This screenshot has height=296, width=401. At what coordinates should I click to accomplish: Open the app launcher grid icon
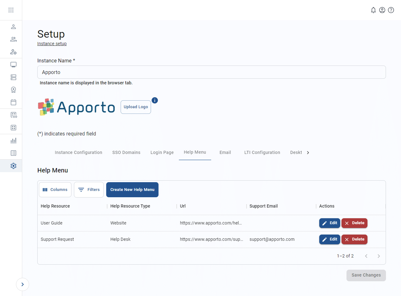11,10
